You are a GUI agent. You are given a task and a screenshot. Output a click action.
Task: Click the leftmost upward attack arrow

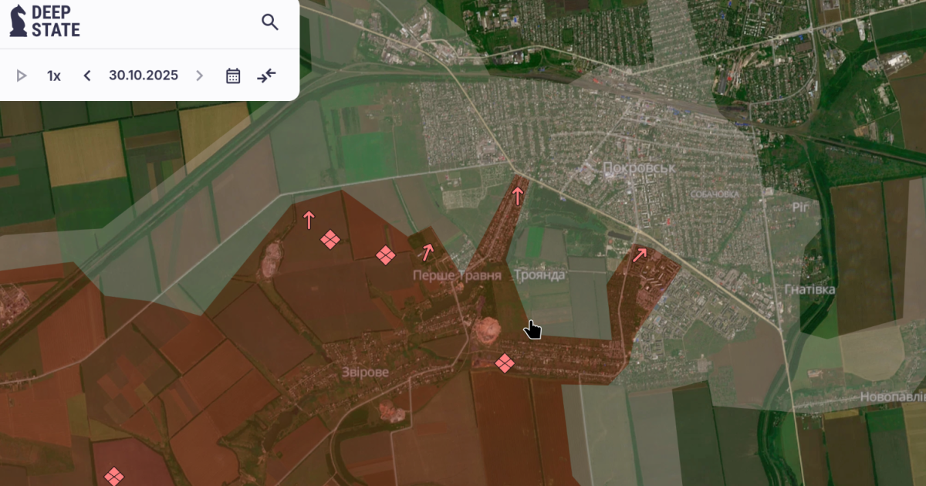309,220
